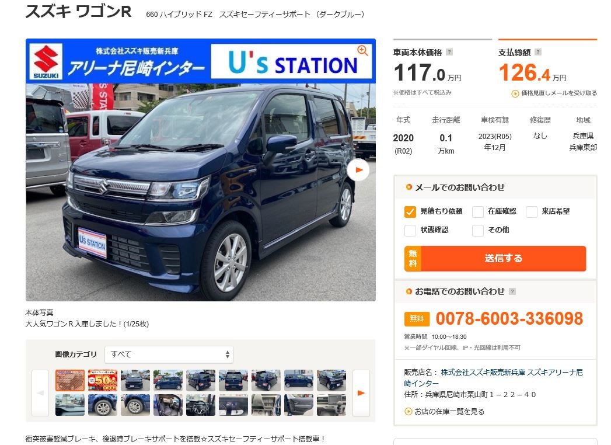Check the 来店希望 checkbox
The image size is (611, 445).
click(532, 212)
